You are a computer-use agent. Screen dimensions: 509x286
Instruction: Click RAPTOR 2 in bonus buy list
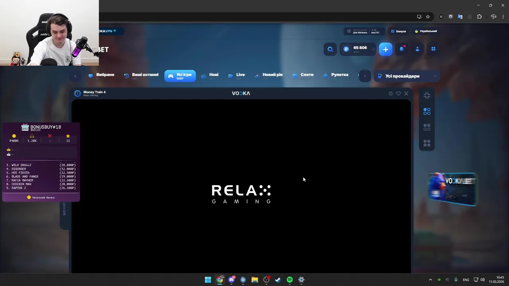[19, 188]
